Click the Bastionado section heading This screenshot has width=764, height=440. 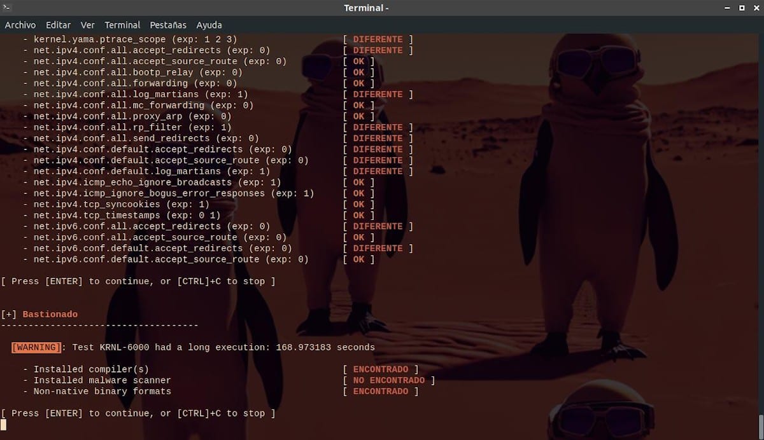pos(50,314)
